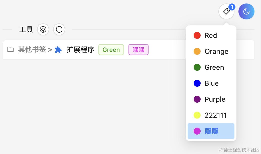Select Orange in tag menu
The height and width of the screenshot is (154, 261).
tap(211, 51)
